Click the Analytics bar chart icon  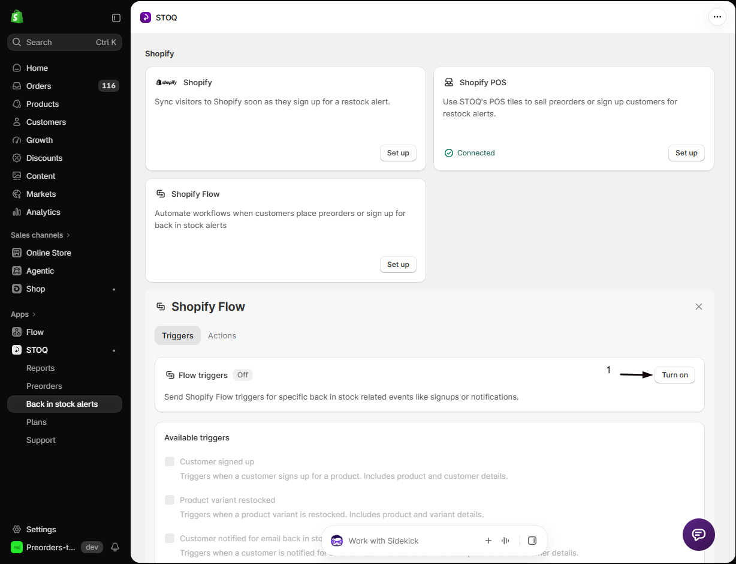[x=17, y=212]
